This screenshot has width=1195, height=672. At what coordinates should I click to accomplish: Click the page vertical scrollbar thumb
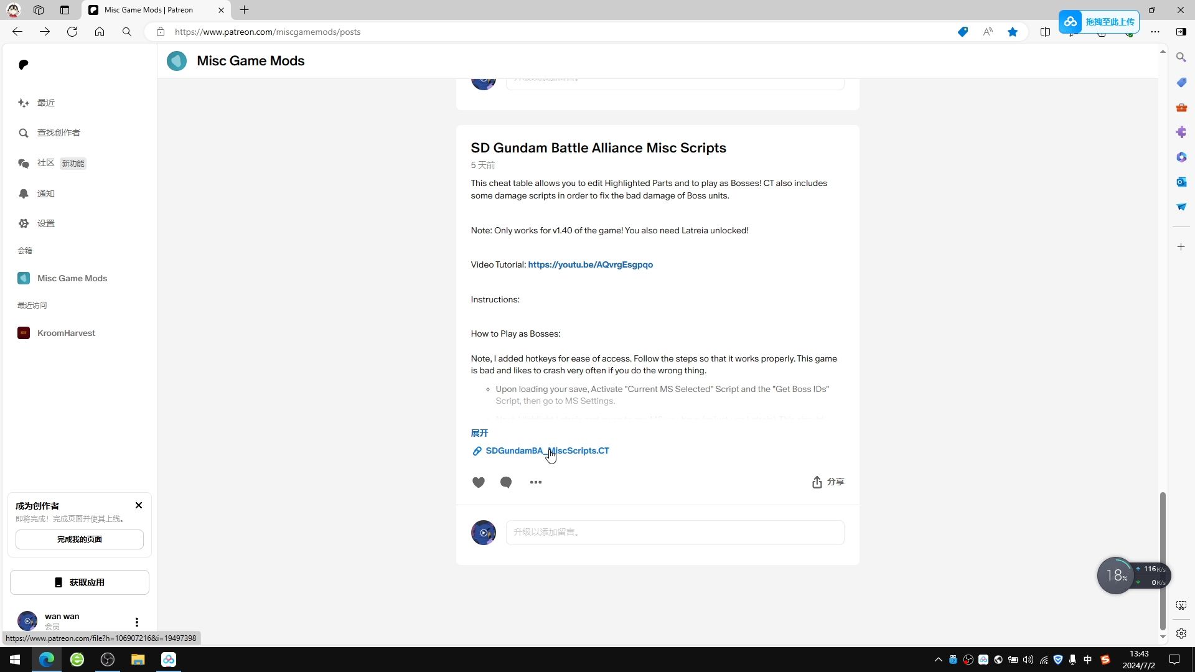tap(1163, 561)
